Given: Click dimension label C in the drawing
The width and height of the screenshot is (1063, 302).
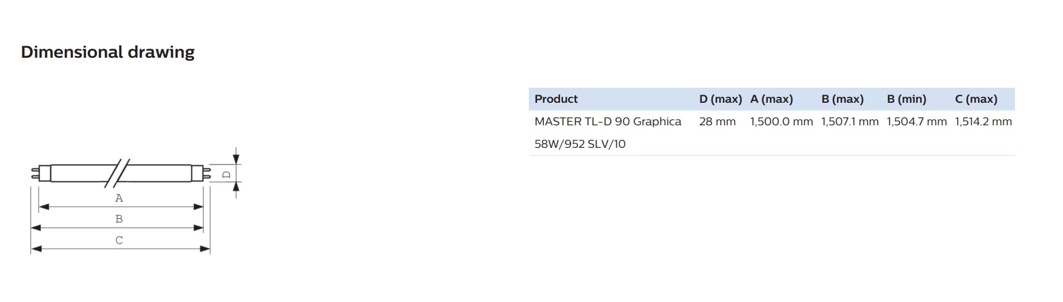Looking at the screenshot, I should 119,240.
